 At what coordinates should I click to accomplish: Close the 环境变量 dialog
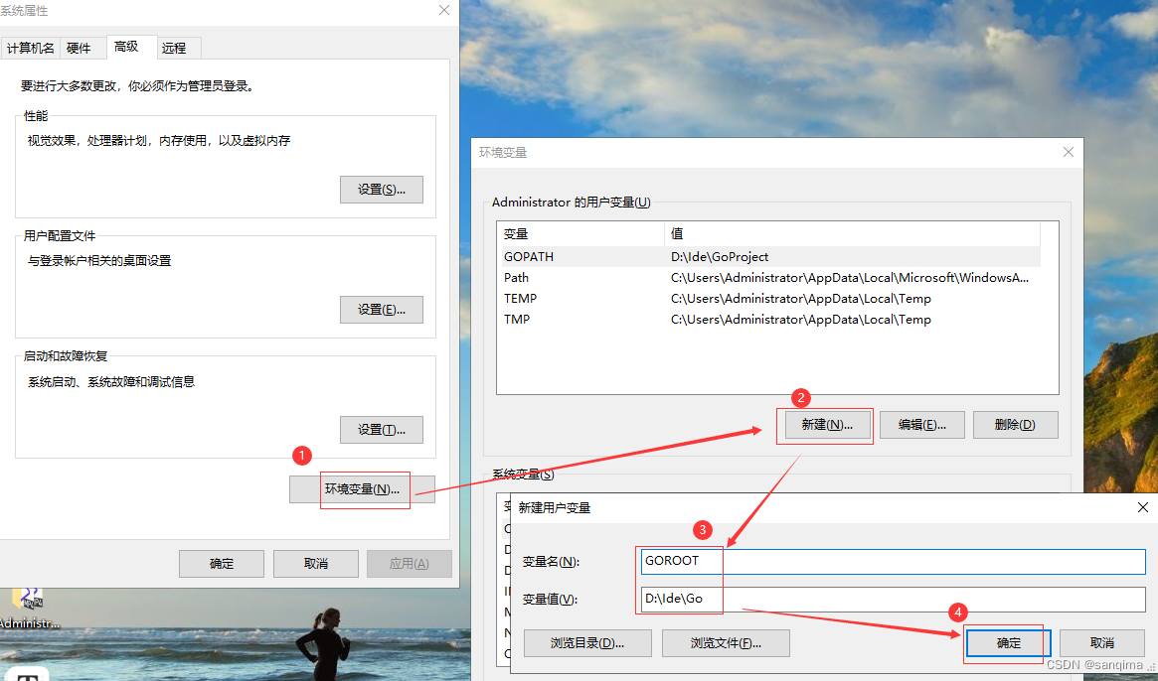[x=1068, y=152]
